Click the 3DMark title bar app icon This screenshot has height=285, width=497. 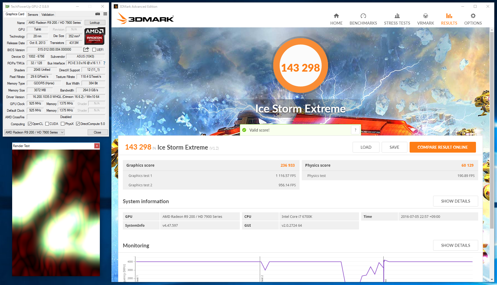[116, 6]
